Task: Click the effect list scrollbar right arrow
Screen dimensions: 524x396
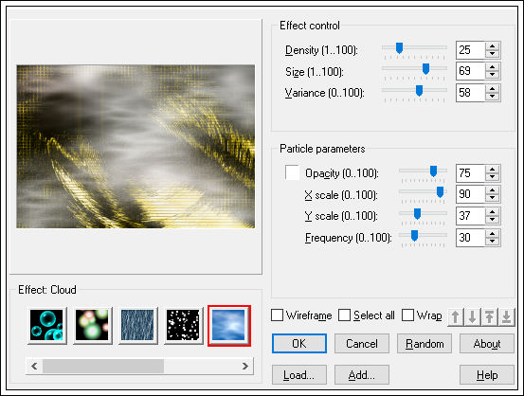Action: (245, 367)
